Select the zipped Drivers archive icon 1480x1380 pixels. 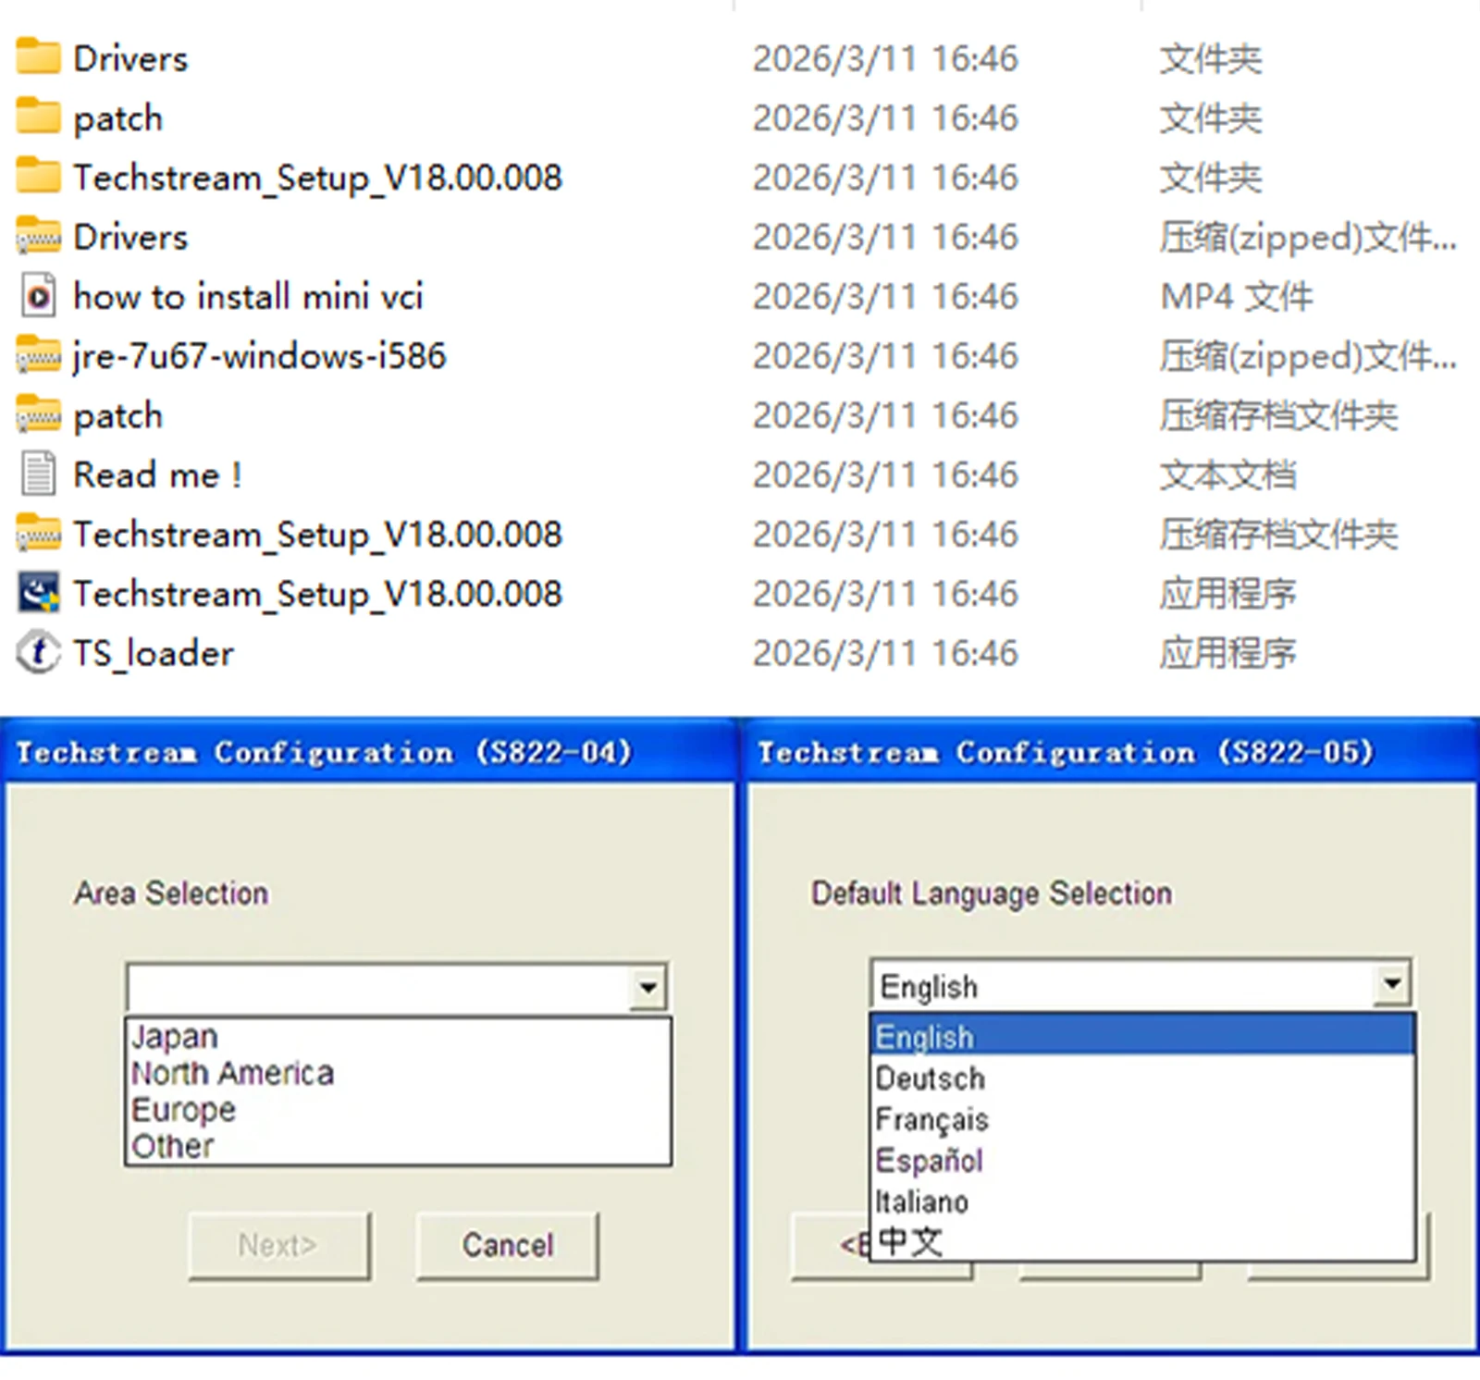point(38,236)
